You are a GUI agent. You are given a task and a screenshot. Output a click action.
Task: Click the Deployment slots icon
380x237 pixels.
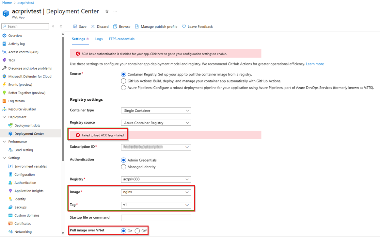(x=10, y=126)
